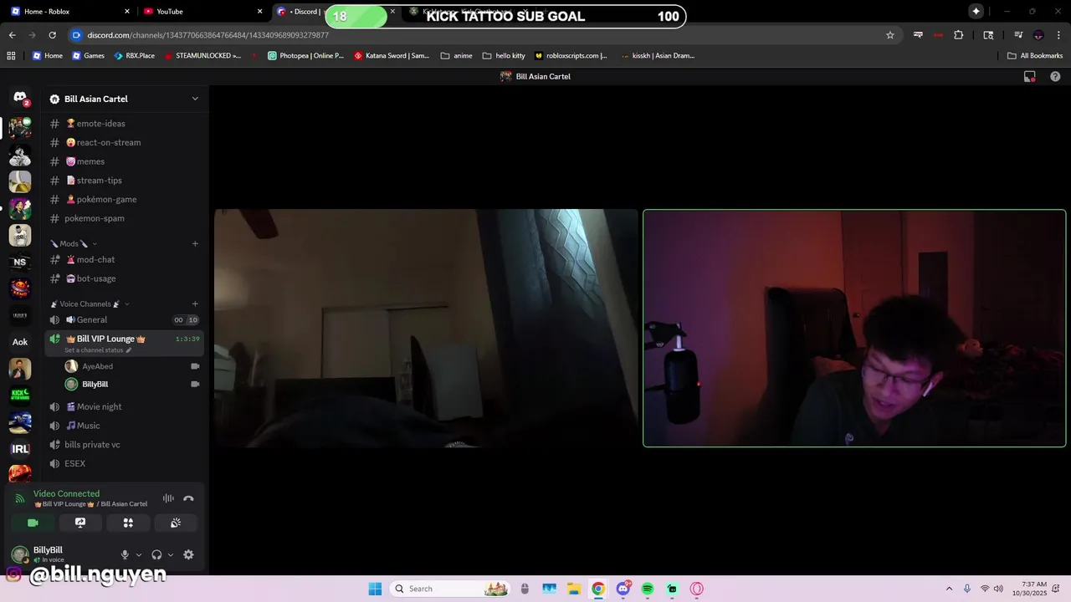Mute the microphone
1071x602 pixels.
click(x=125, y=554)
